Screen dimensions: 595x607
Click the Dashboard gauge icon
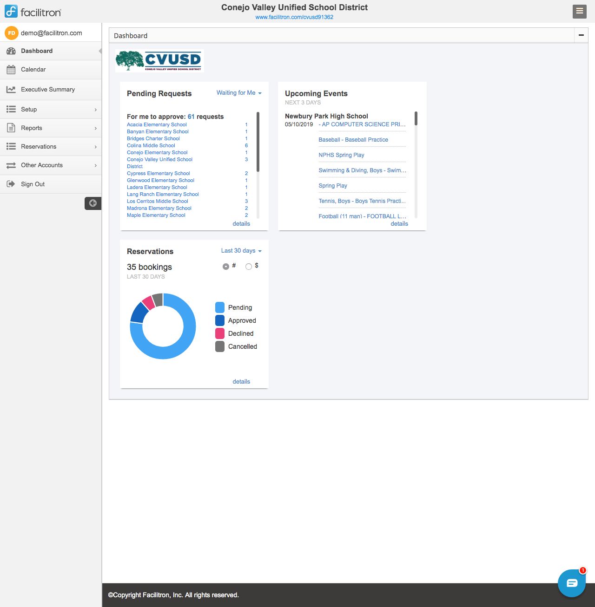(x=11, y=51)
